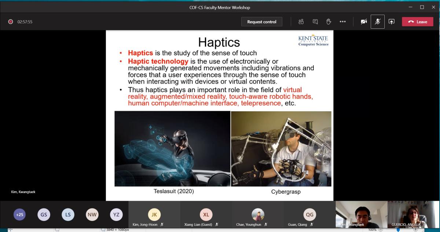Click the red recording indicator

(11, 22)
